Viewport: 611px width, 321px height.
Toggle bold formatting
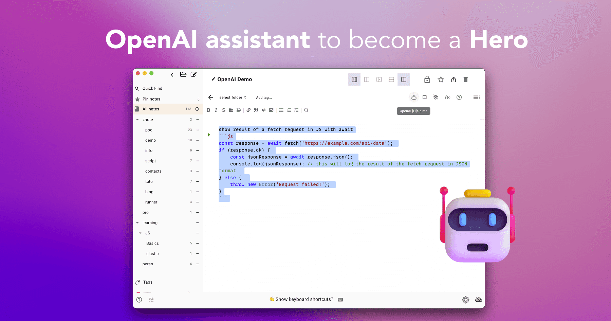coord(208,110)
